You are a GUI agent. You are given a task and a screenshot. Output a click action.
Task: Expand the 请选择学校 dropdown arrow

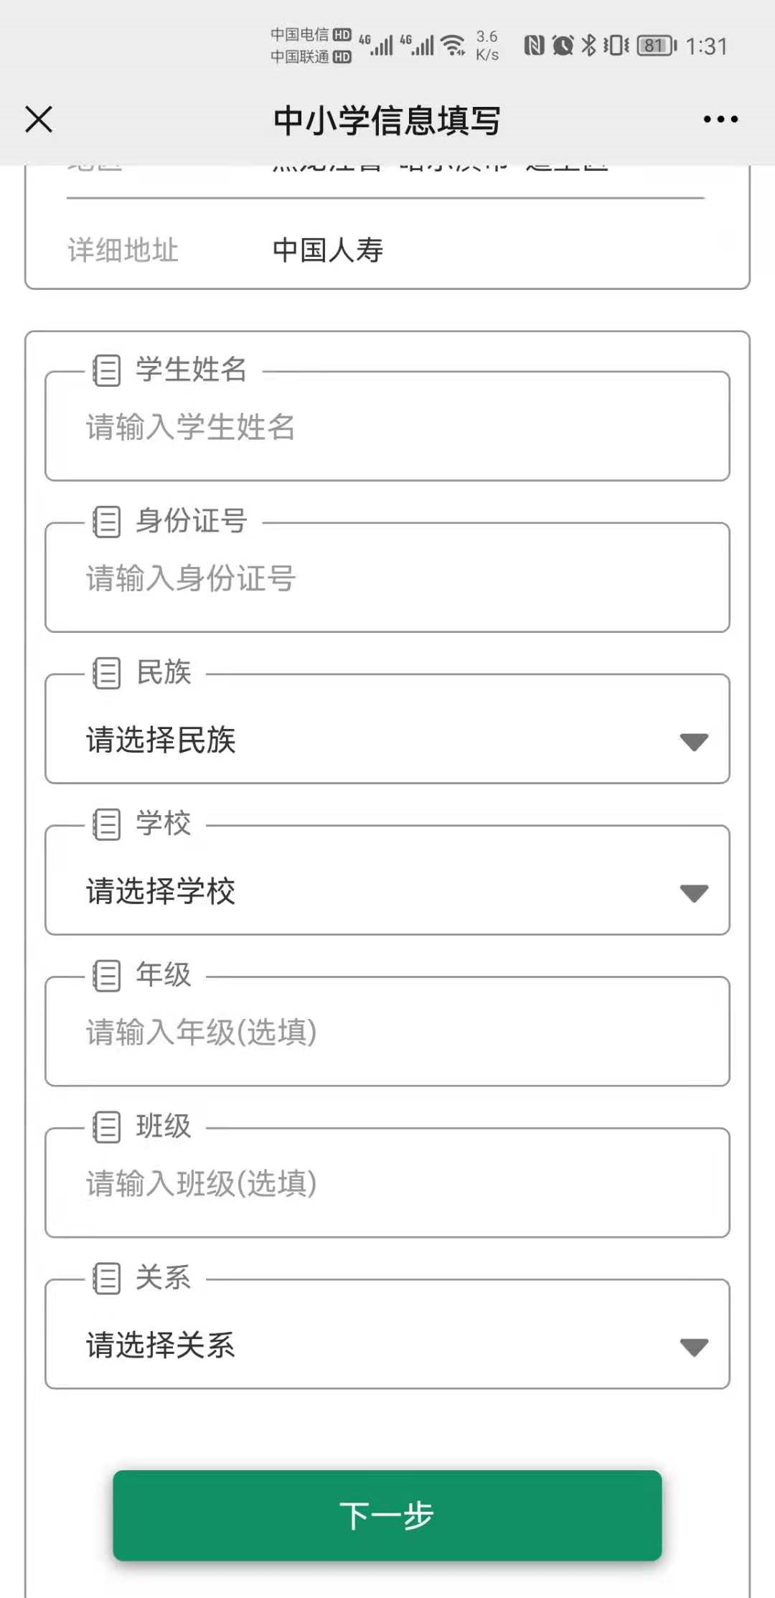coord(694,893)
